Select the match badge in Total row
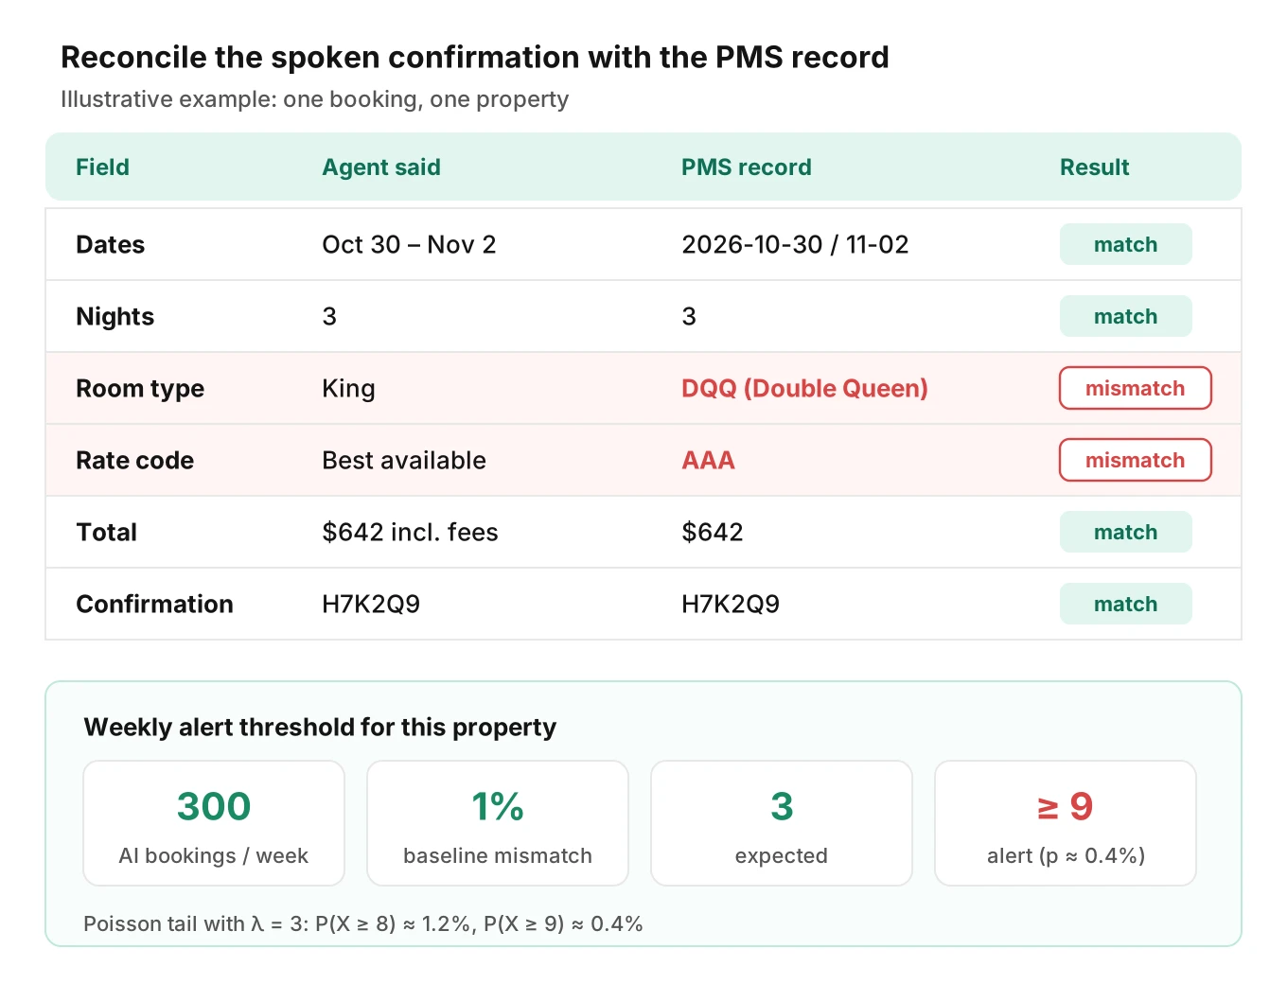The image size is (1287, 984). pos(1125,532)
